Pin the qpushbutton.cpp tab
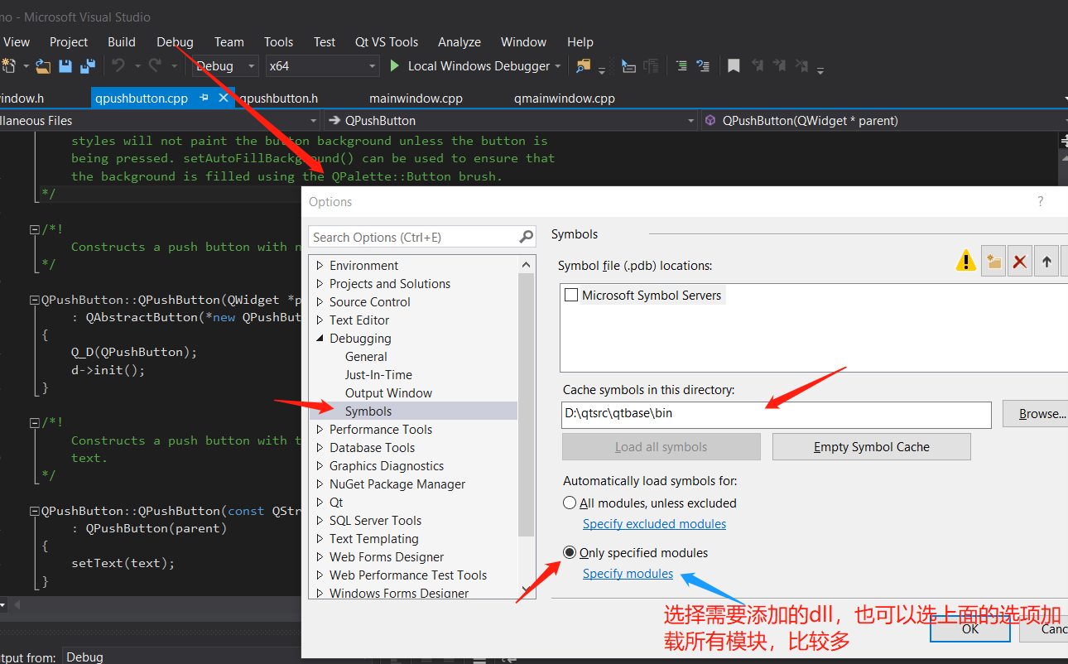 (204, 98)
